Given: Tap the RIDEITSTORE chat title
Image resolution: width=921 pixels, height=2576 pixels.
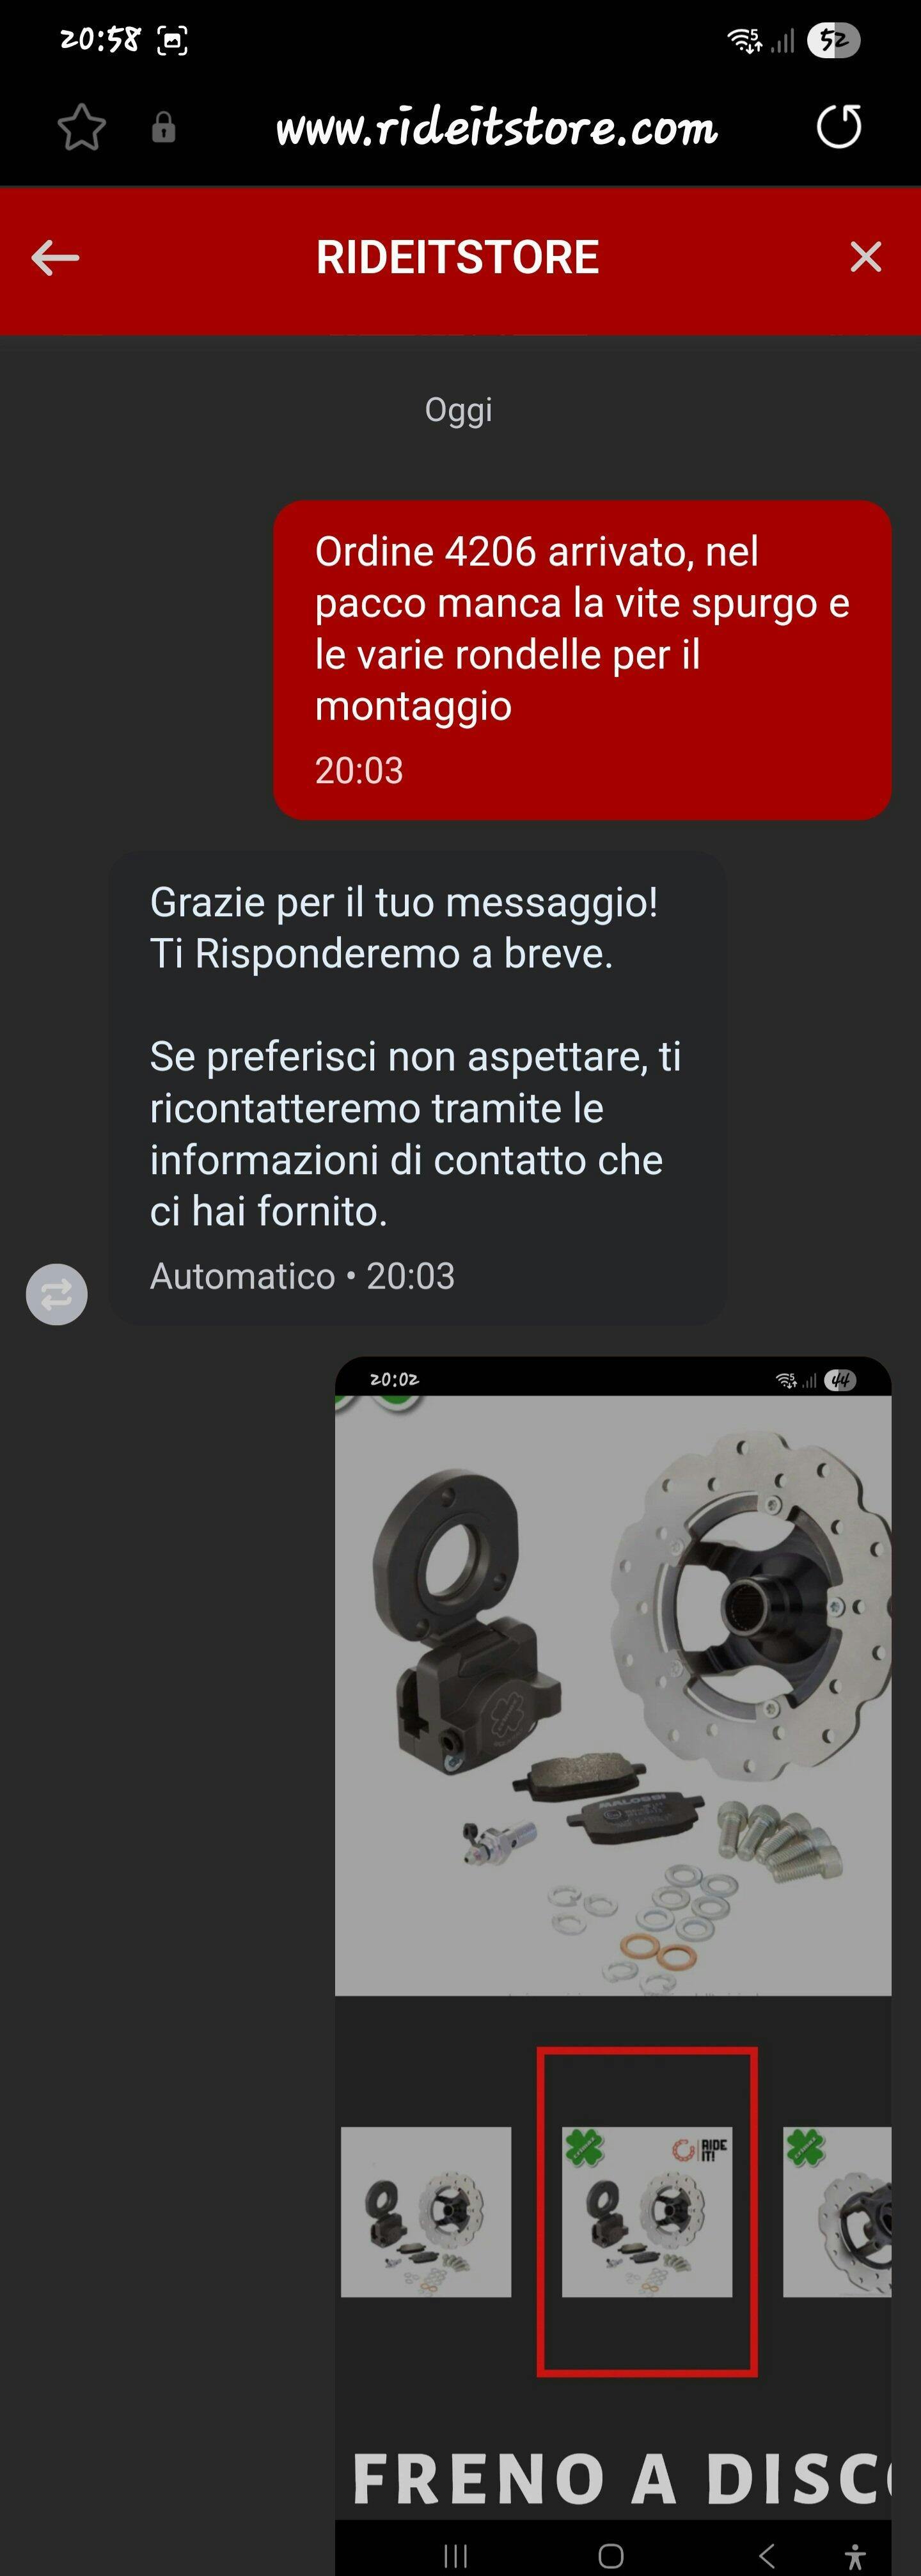Looking at the screenshot, I should click(x=458, y=257).
